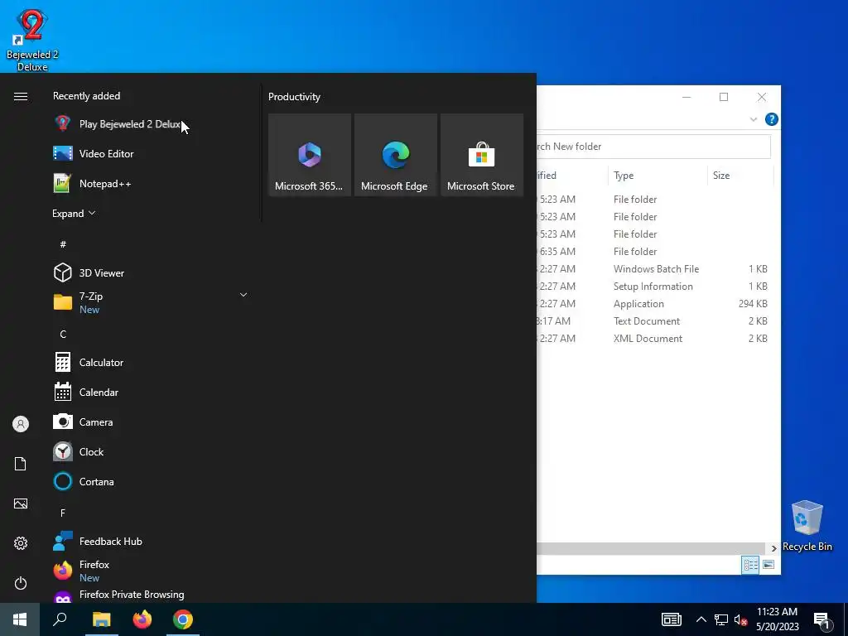Select the Setup Information row

(654, 286)
